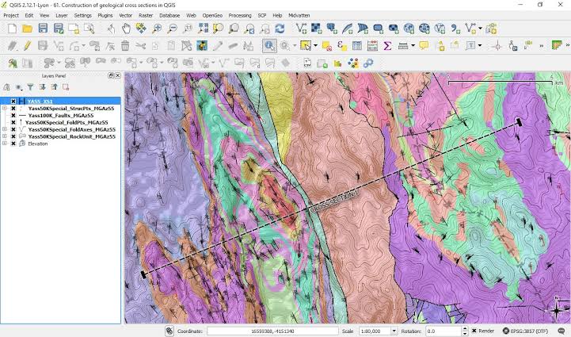Click the Identify Features tool
This screenshot has width=571, height=337.
pos(269,46)
